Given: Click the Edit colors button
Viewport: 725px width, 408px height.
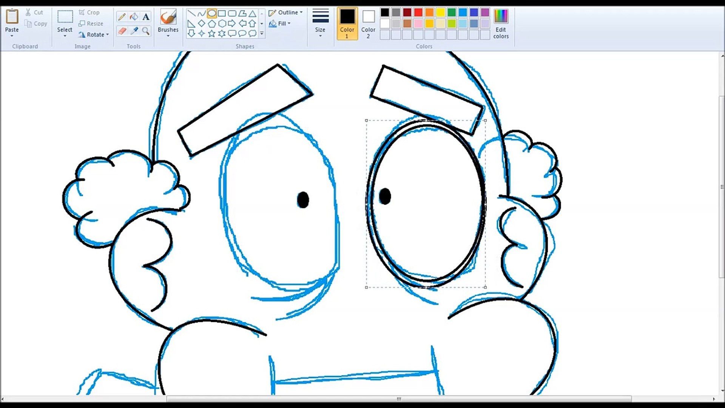Looking at the screenshot, I should point(501,23).
